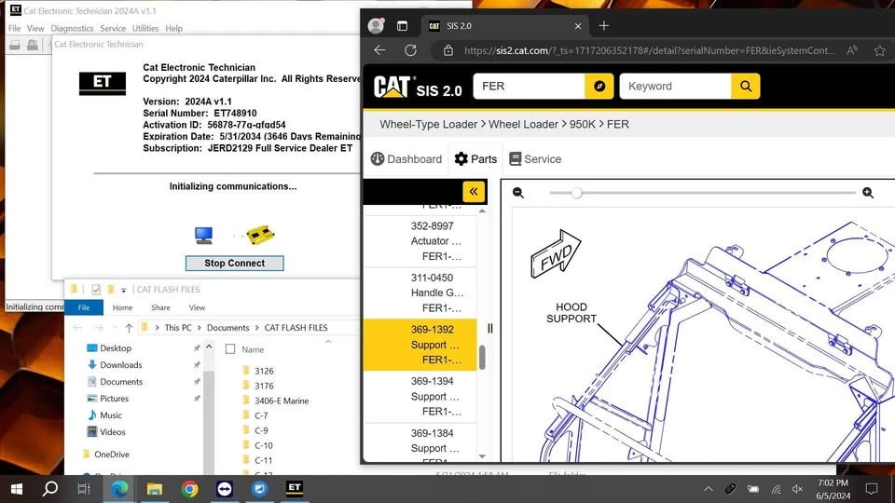The height and width of the screenshot is (503, 895).
Task: Refresh the SIS 2.0 page
Action: pos(410,50)
